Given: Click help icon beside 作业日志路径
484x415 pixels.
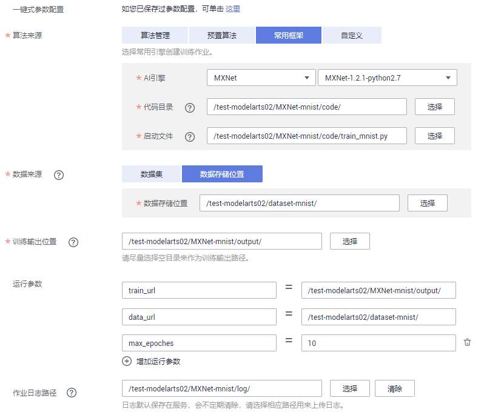Looking at the screenshot, I should 72,393.
